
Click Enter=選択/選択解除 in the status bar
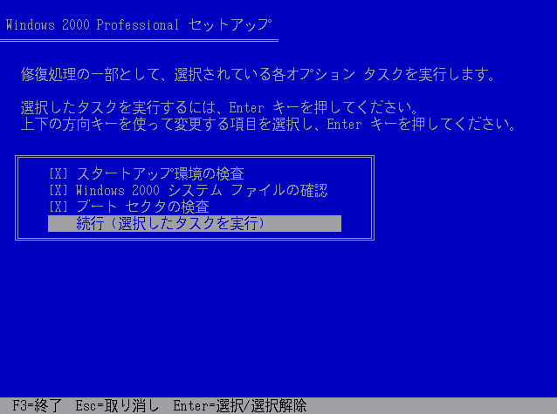(x=240, y=406)
